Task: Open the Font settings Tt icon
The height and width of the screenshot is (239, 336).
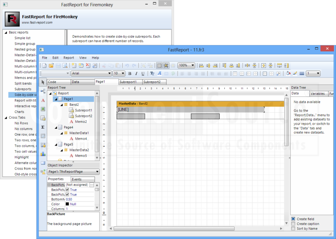Action: point(152,74)
